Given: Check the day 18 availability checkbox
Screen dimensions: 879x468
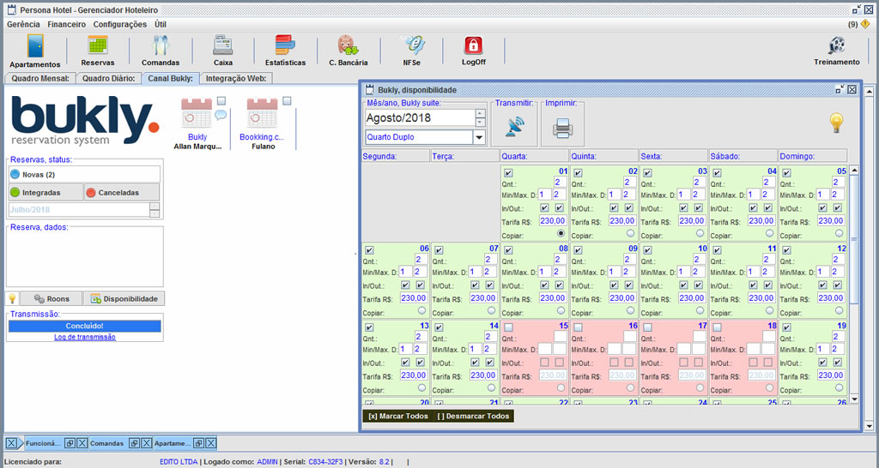Looking at the screenshot, I should [x=717, y=327].
